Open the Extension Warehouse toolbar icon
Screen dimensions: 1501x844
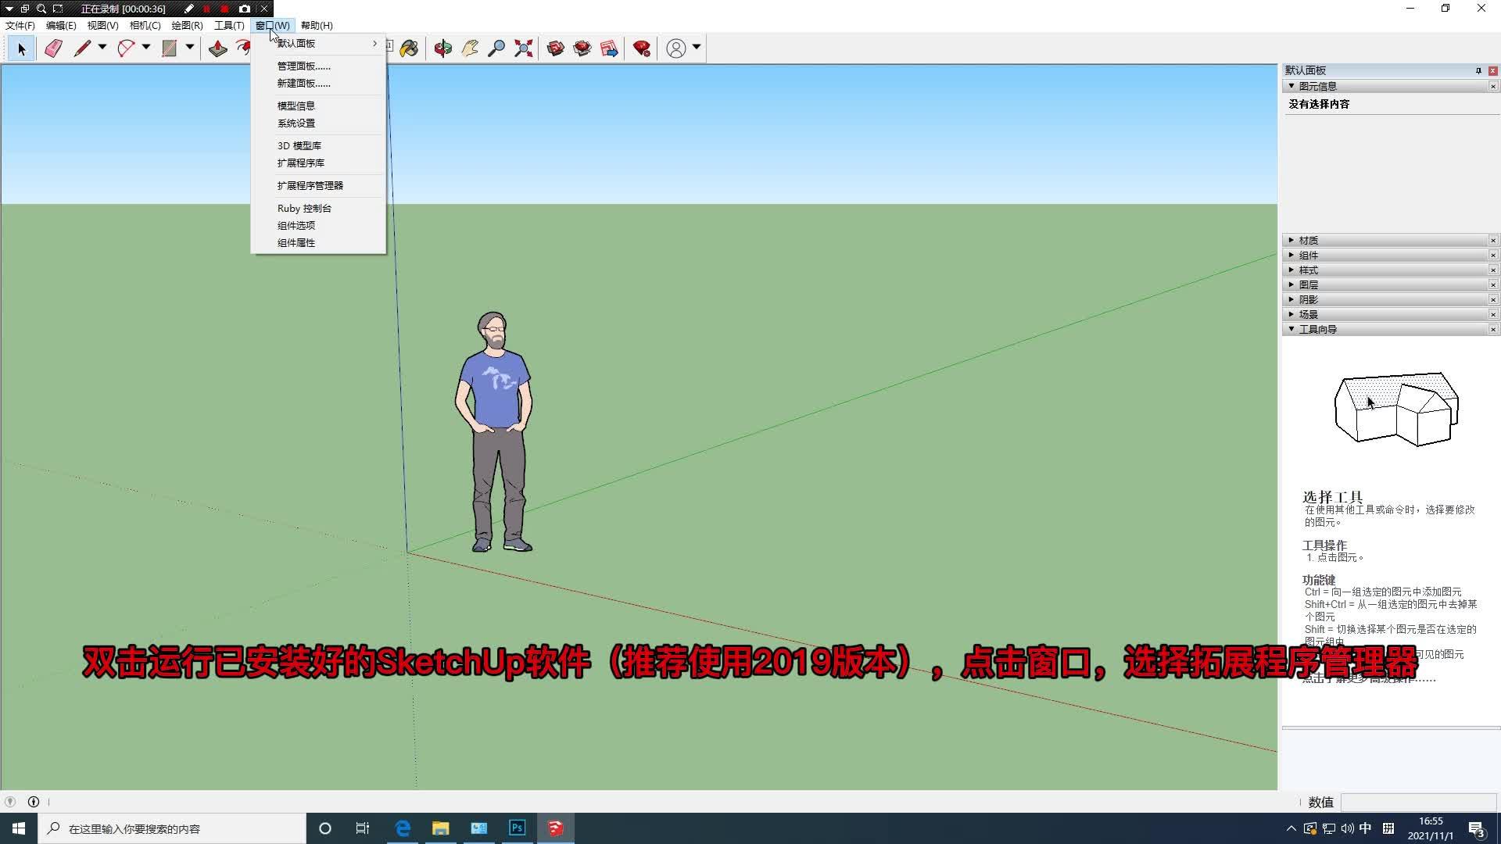tap(582, 48)
